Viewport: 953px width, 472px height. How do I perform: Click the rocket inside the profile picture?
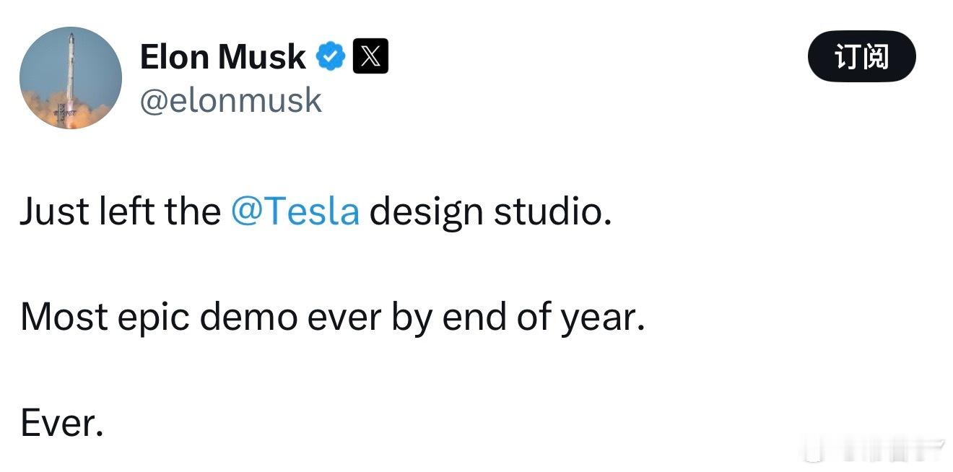(x=69, y=79)
